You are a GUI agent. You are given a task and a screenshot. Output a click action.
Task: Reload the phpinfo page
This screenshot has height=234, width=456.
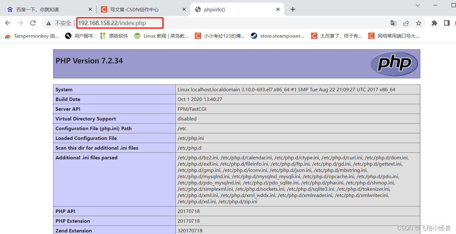[33, 23]
